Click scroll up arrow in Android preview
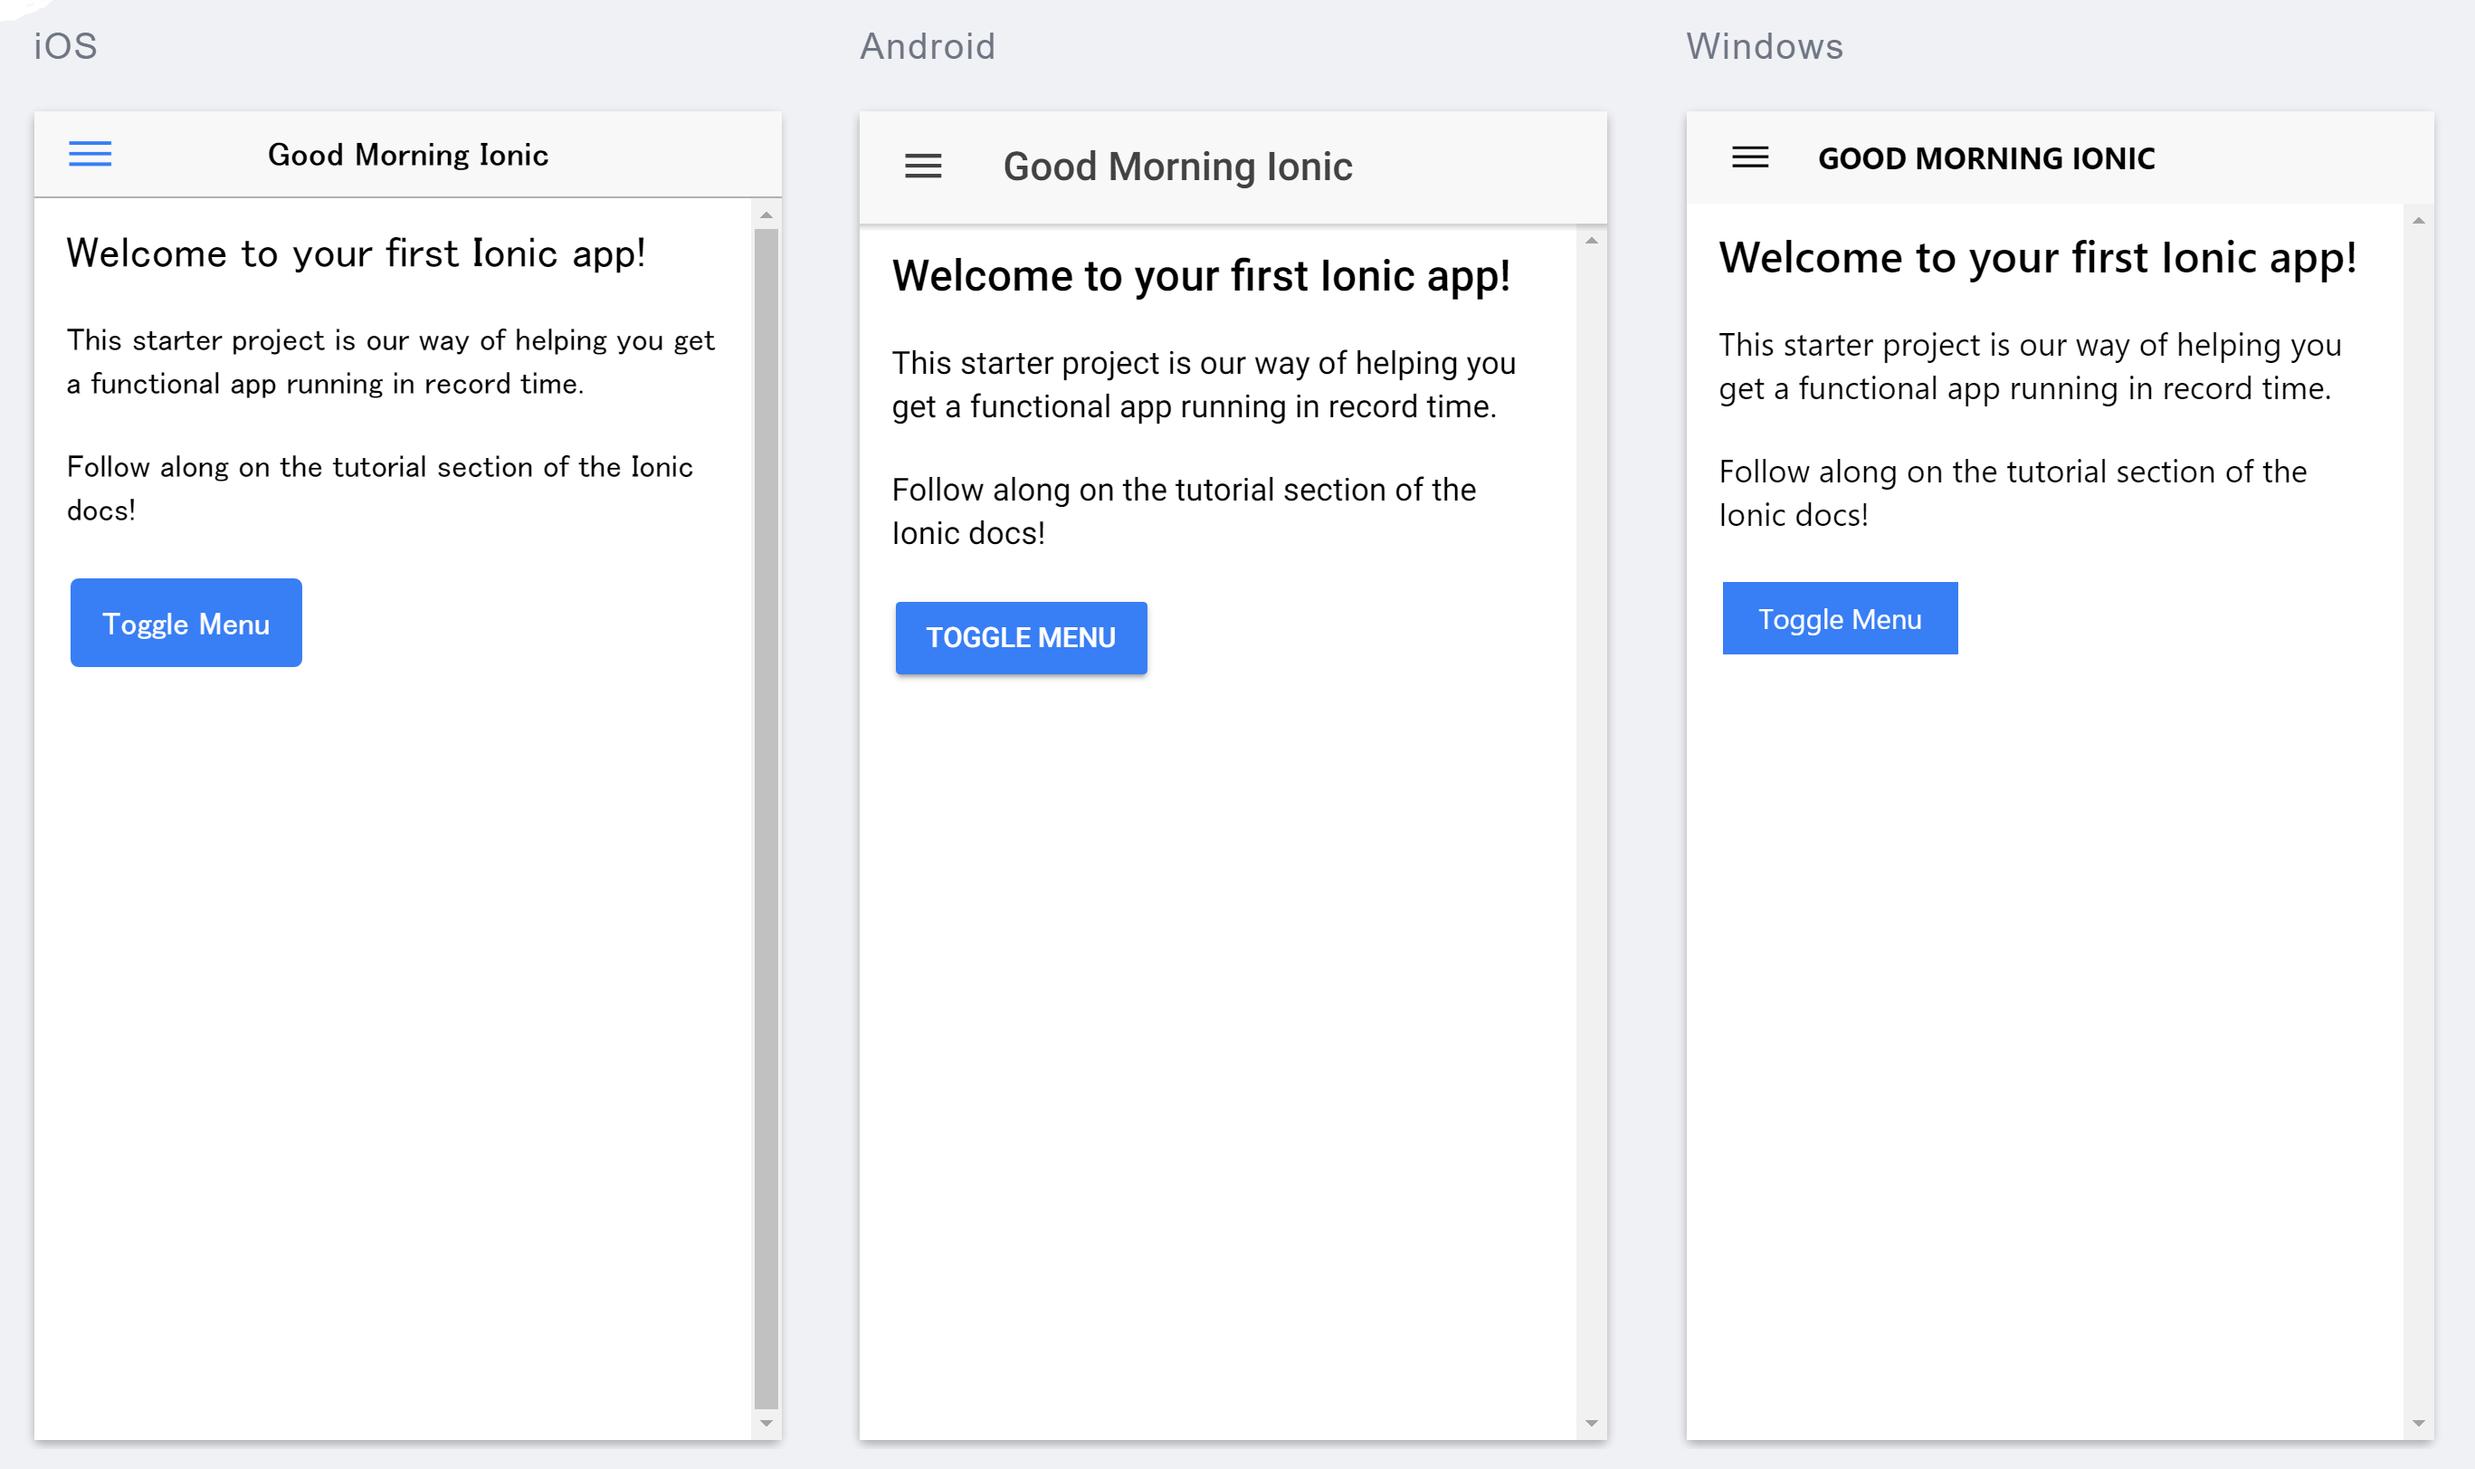Screen dimensions: 2475x1469 [x=1591, y=241]
